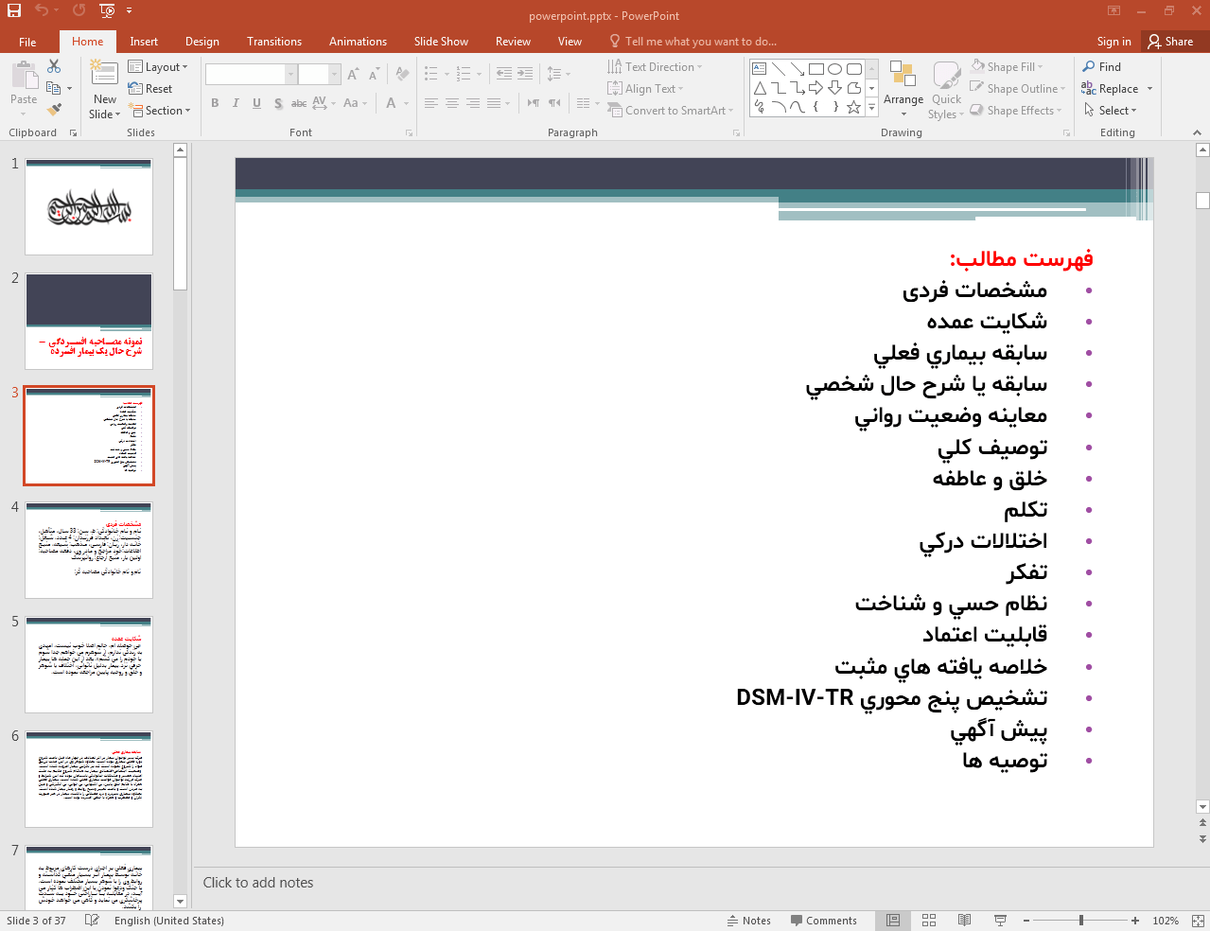Open Reading View from status bar
Screen dimensions: 1210x931
pos(964,921)
